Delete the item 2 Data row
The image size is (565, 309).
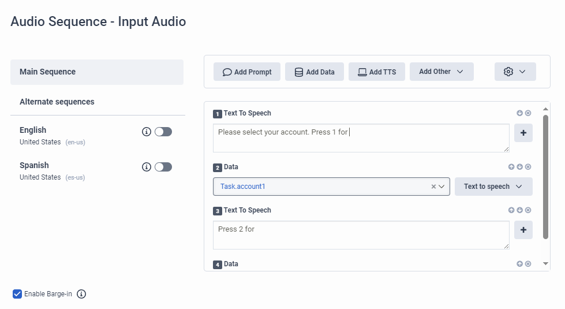[x=528, y=167]
